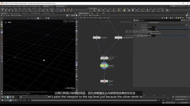The height and width of the screenshot is (106, 190).
Task: Open the Auto Update dropdown in status bar
Action: coord(185,103)
